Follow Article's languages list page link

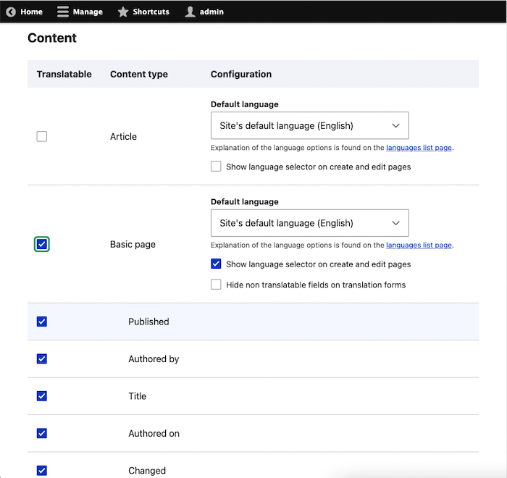point(419,148)
